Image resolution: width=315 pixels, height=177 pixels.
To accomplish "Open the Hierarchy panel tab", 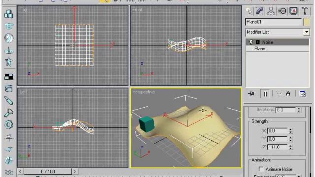I will pos(271,11).
